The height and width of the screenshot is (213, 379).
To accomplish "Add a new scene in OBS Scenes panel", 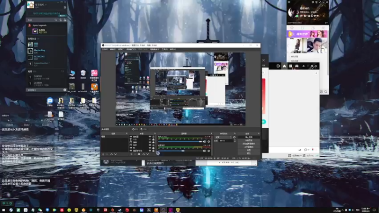I will pyautogui.click(x=103, y=154).
